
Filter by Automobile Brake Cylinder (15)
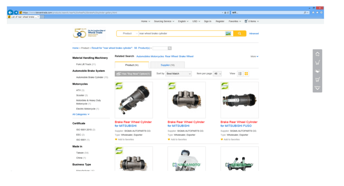(92, 77)
